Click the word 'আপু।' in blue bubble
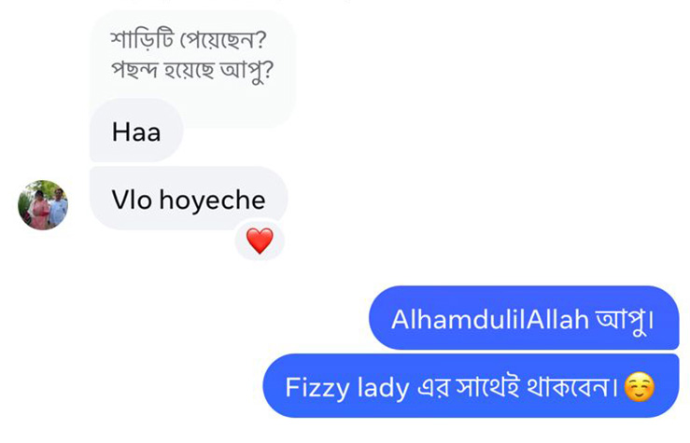 point(625,321)
